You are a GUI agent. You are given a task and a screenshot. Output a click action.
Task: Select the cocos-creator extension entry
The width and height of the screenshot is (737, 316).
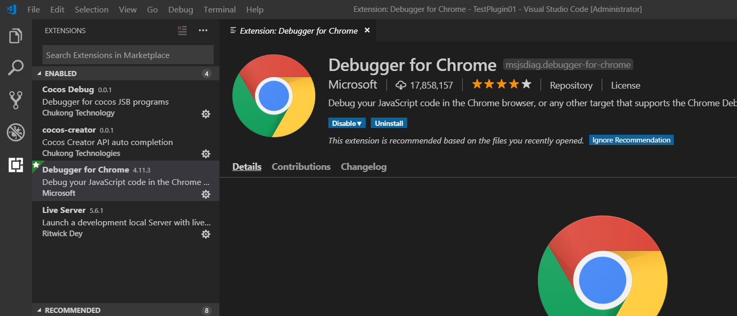(x=126, y=141)
